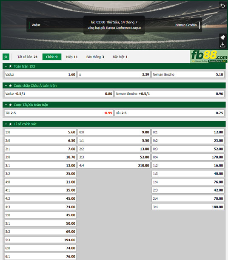
Task: Select away score 0:4 at 170.00
Action: [188, 157]
